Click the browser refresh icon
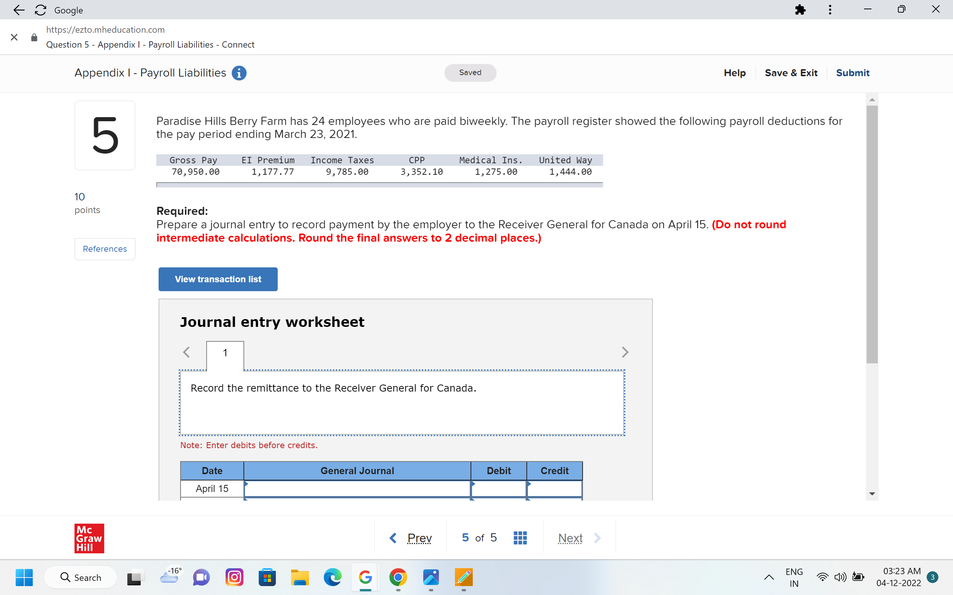 coord(41,10)
